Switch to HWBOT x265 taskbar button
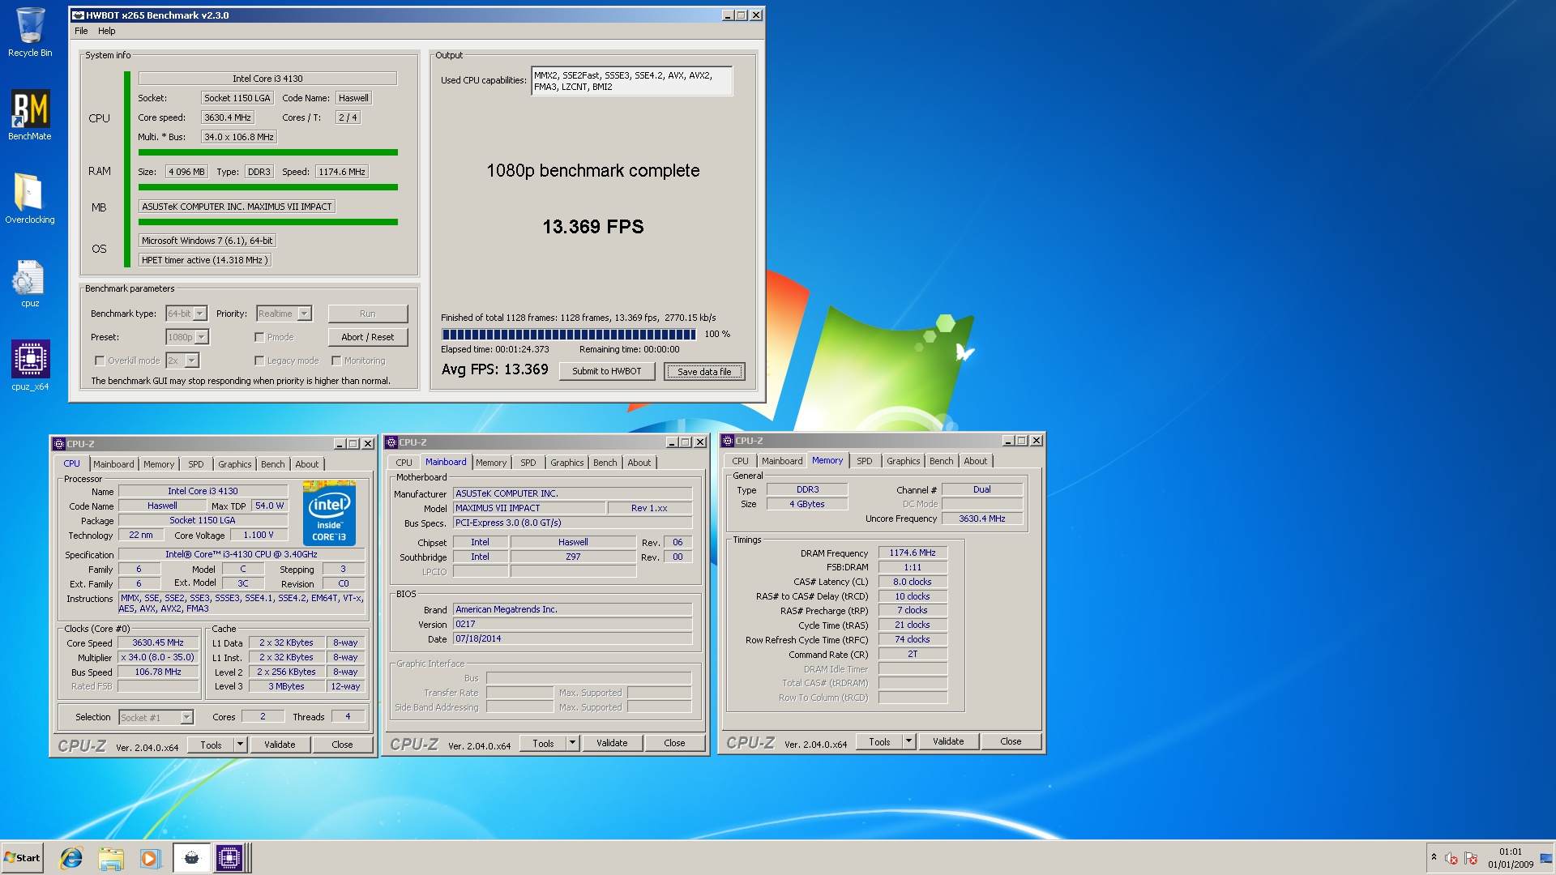Viewport: 1556px width, 875px height. pos(191,858)
